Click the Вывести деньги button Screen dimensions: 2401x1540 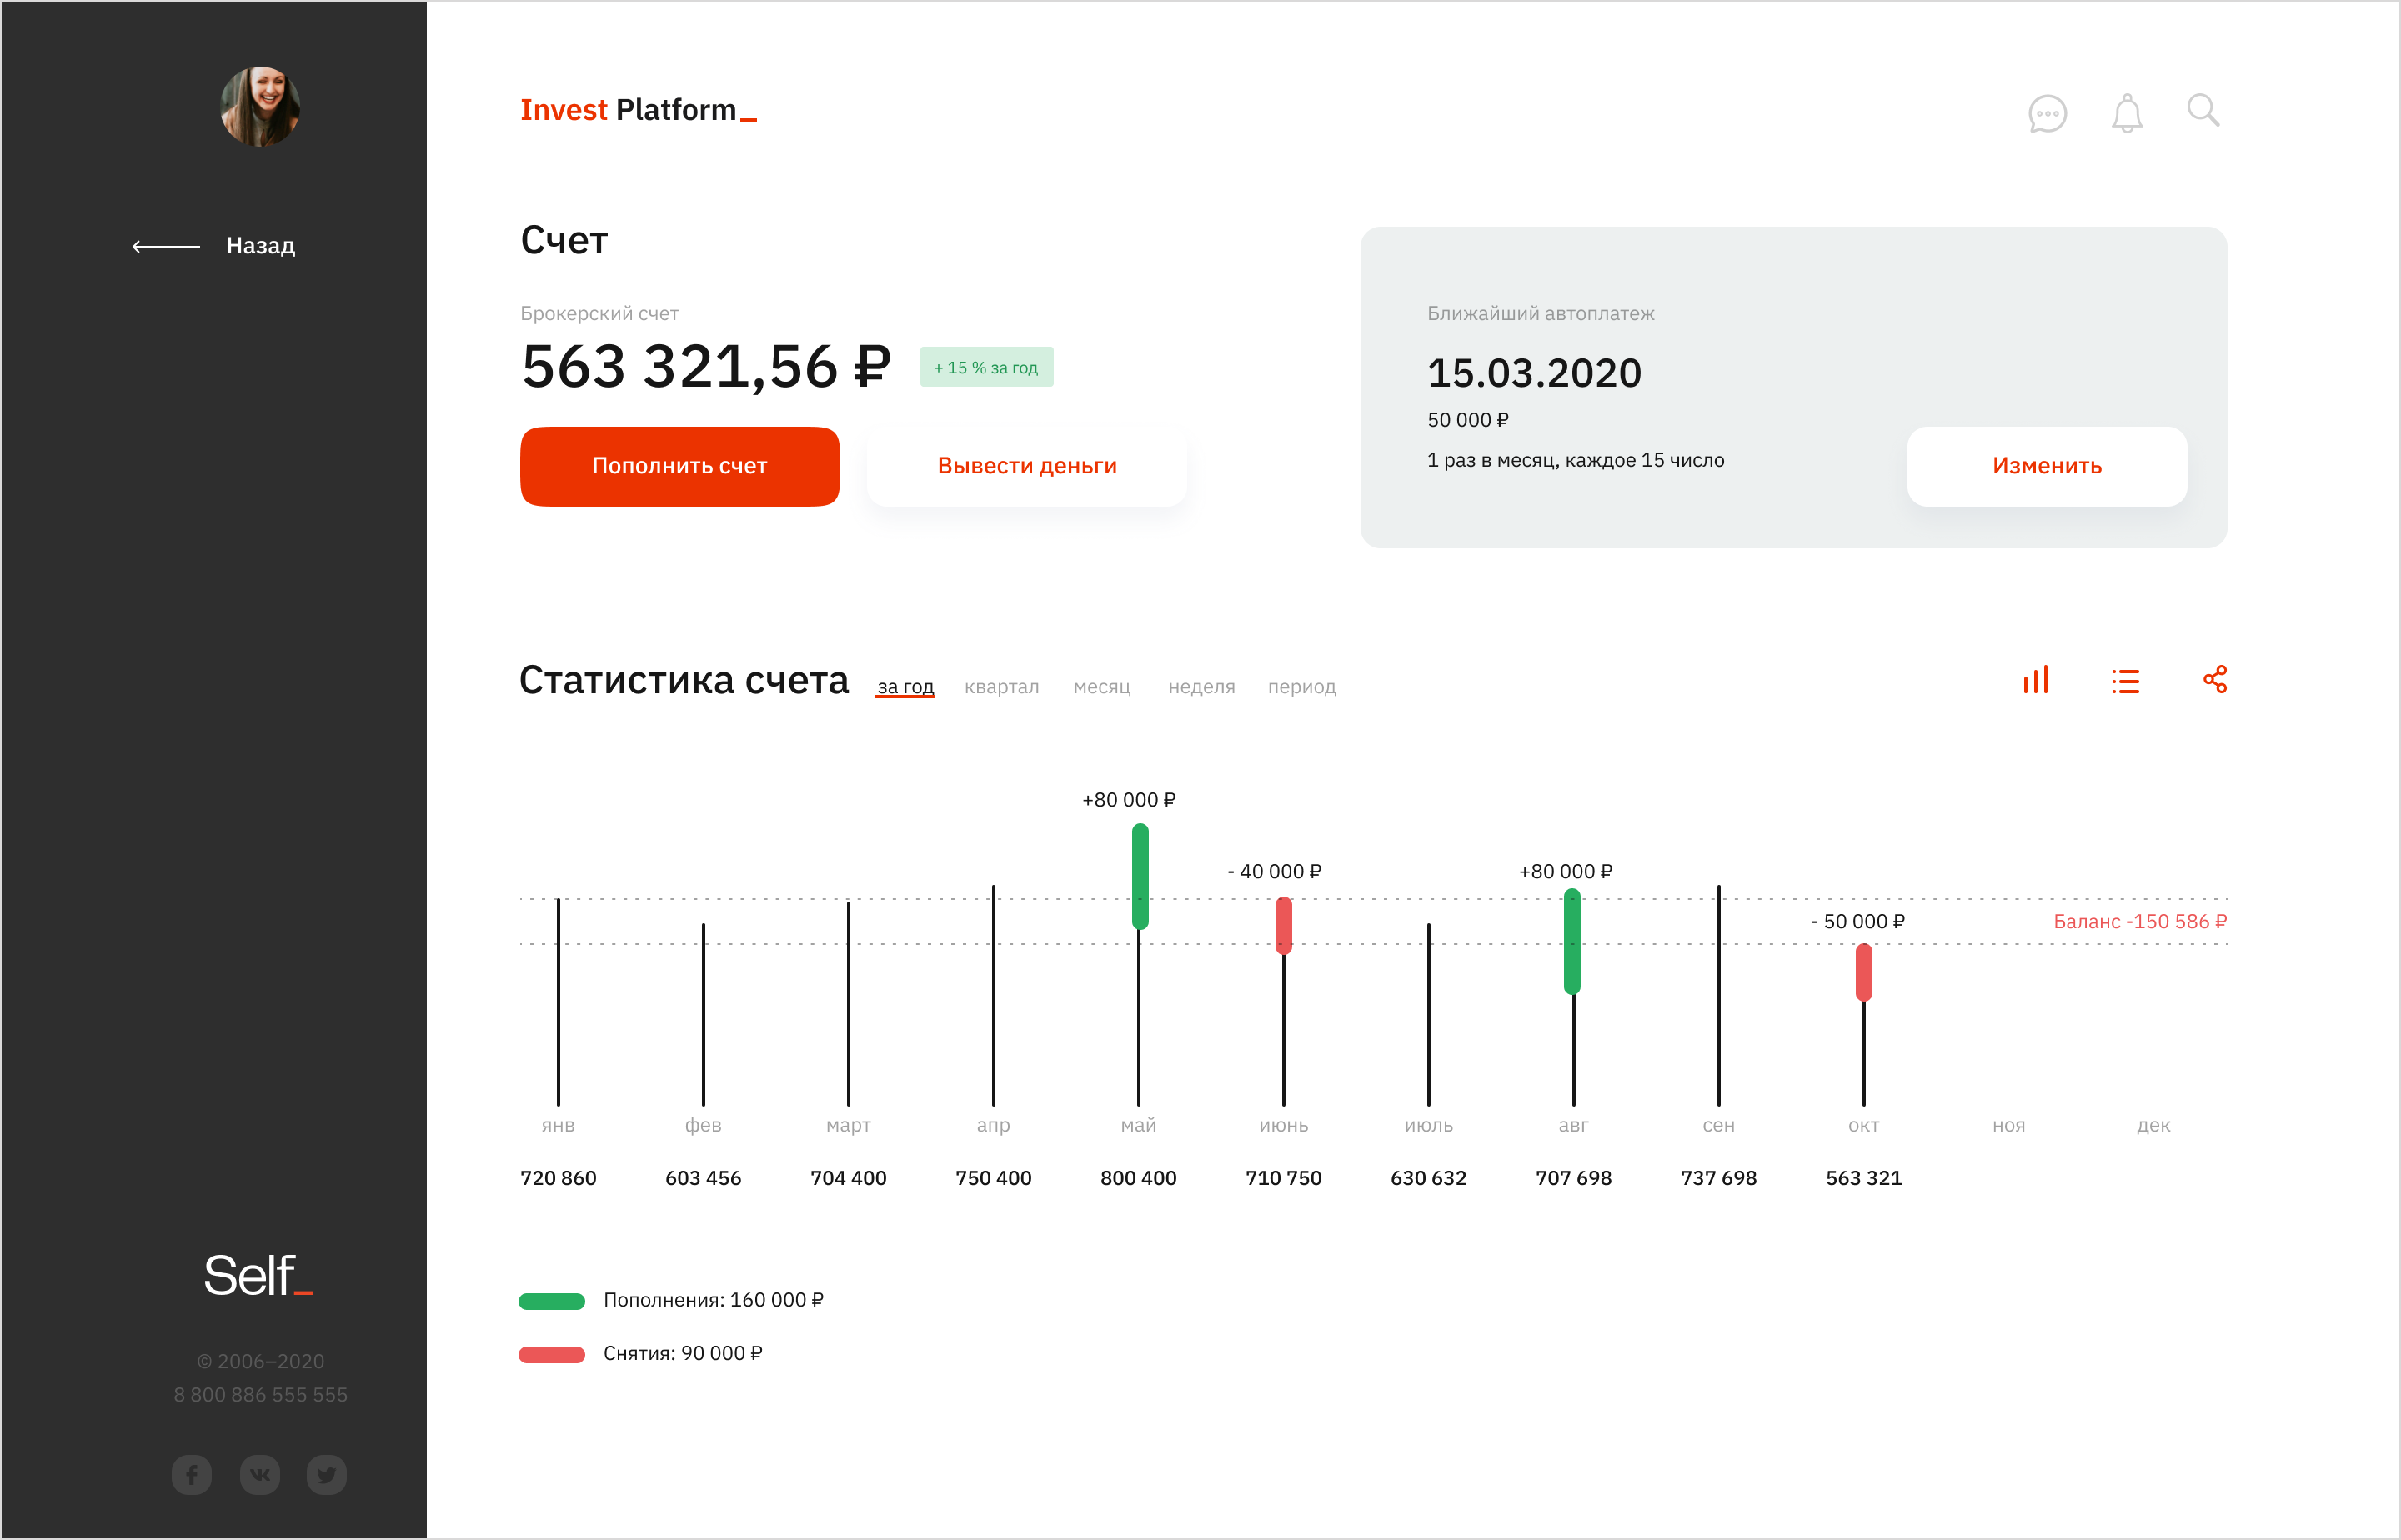tap(1026, 466)
